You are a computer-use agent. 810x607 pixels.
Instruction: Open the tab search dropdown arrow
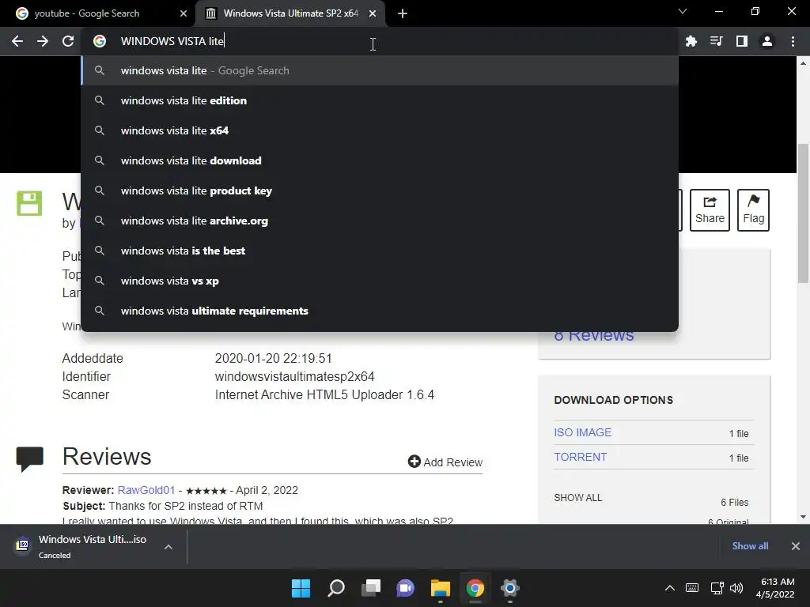coord(683,11)
